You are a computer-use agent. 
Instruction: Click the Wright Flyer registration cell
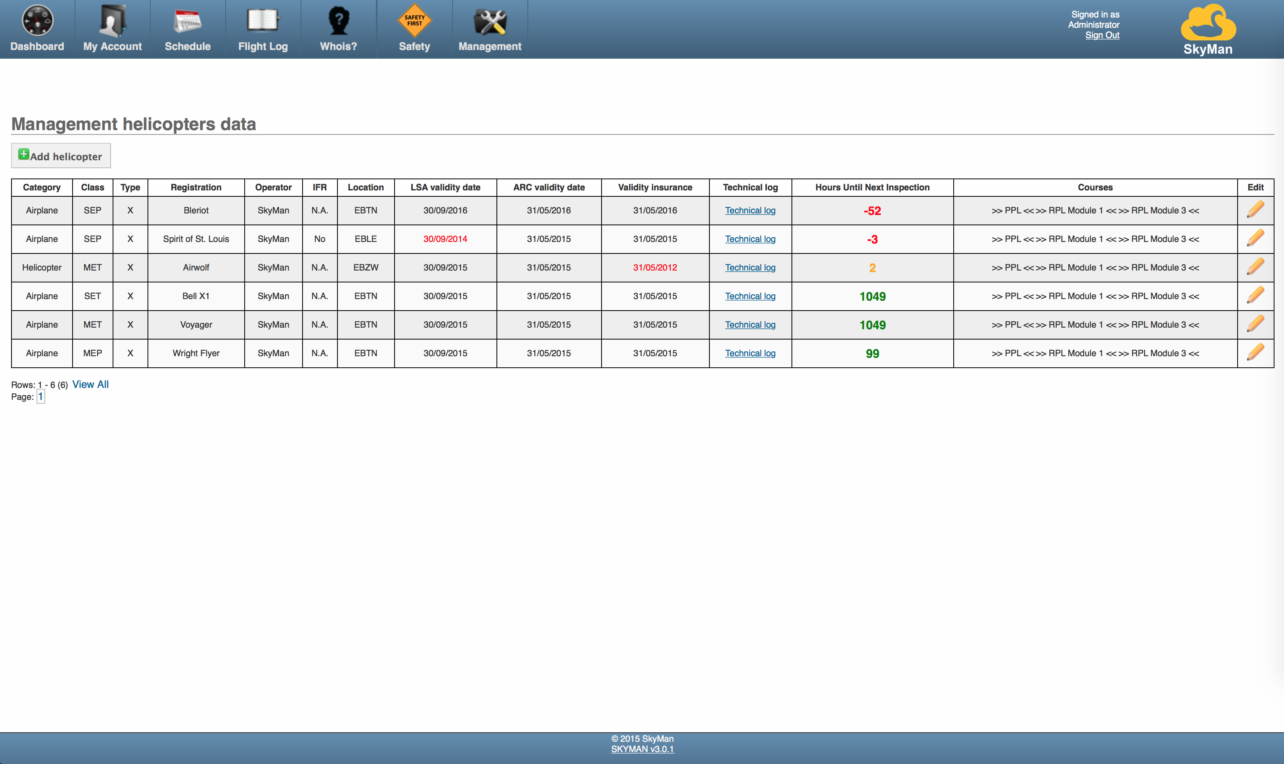click(196, 353)
